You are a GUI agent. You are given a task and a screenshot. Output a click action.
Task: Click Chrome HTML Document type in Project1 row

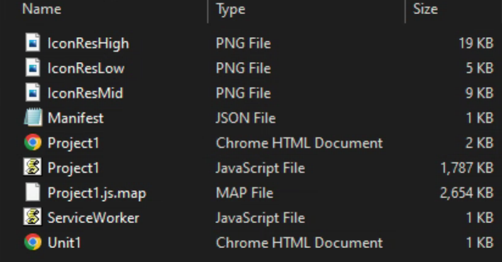click(x=299, y=143)
